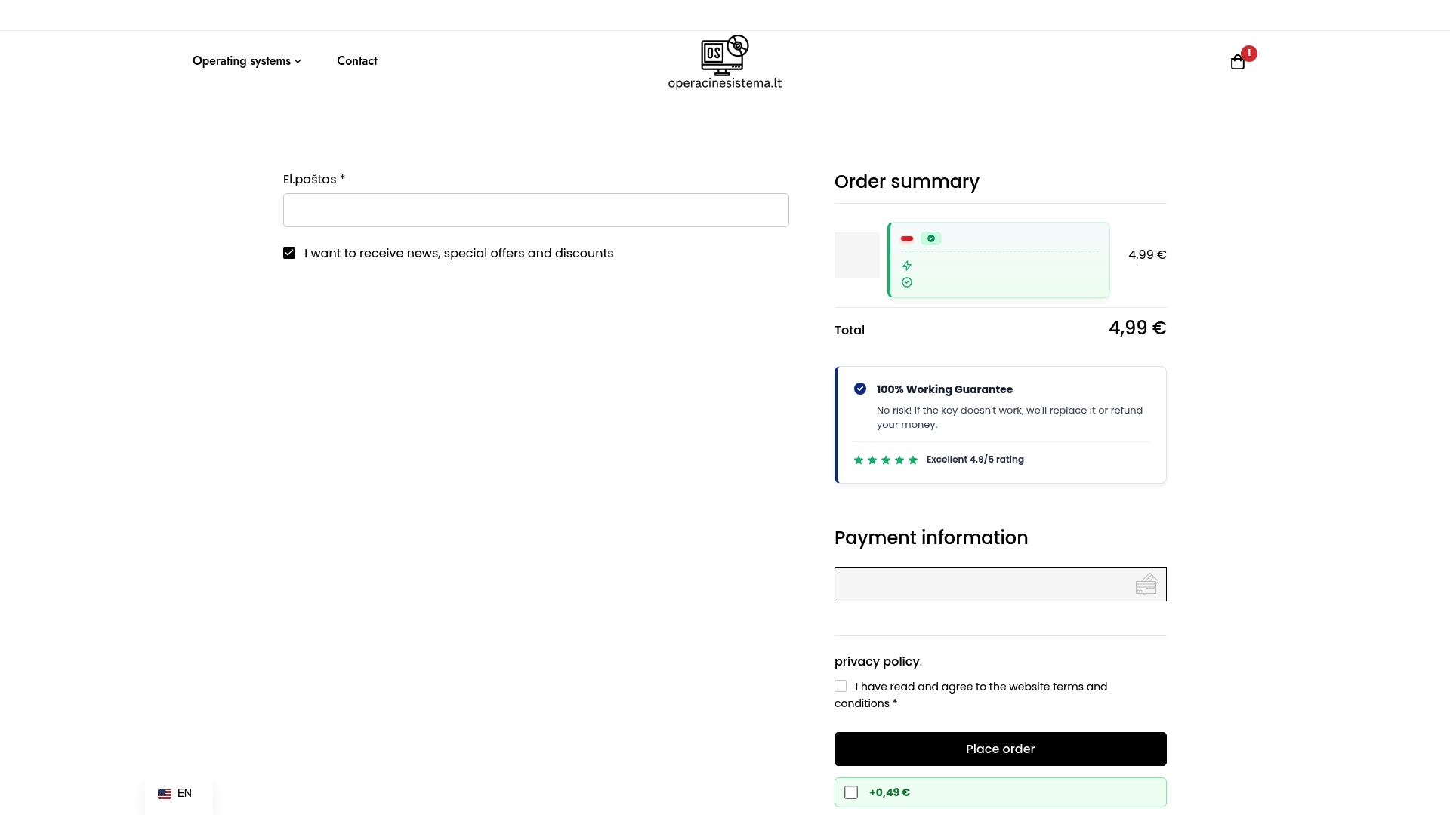This screenshot has width=1450, height=815.
Task: Expand the chevron next to Operating systems
Action: [298, 61]
